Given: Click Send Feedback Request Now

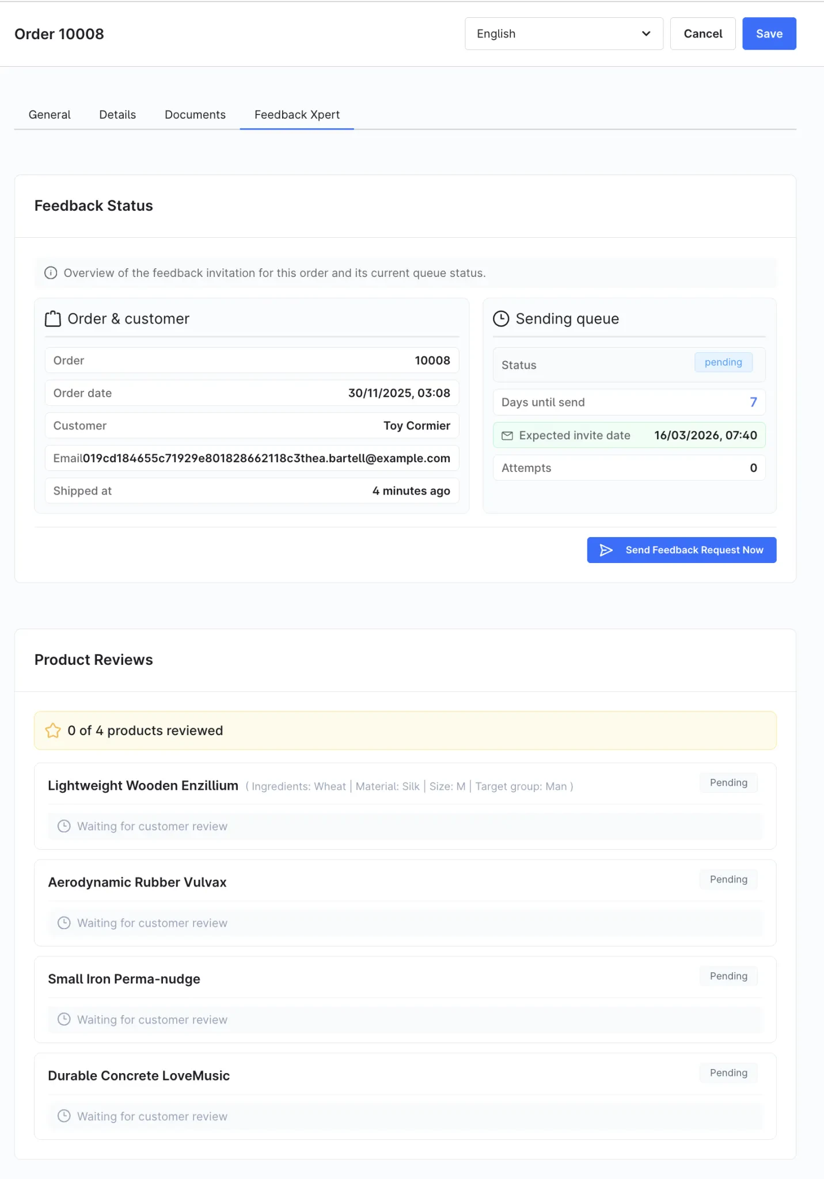Looking at the screenshot, I should click(x=681, y=550).
